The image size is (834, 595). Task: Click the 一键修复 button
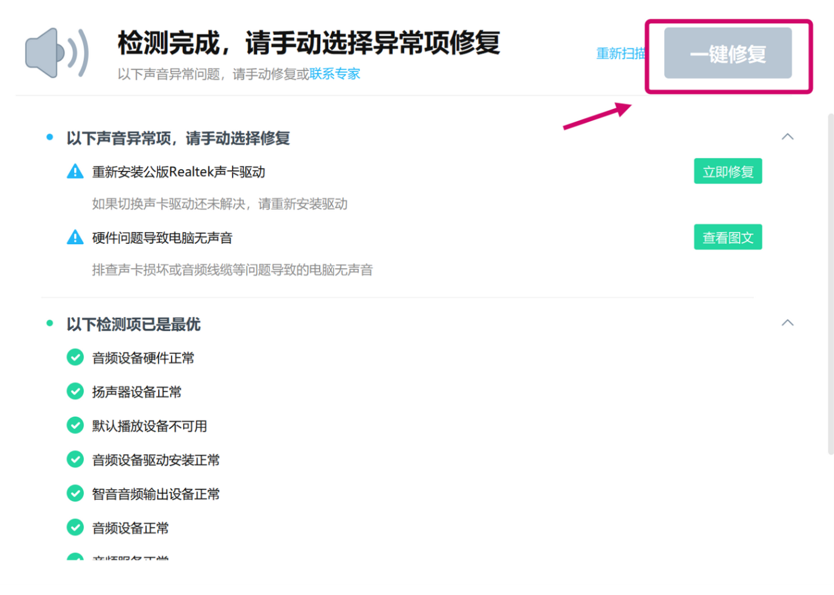point(727,53)
